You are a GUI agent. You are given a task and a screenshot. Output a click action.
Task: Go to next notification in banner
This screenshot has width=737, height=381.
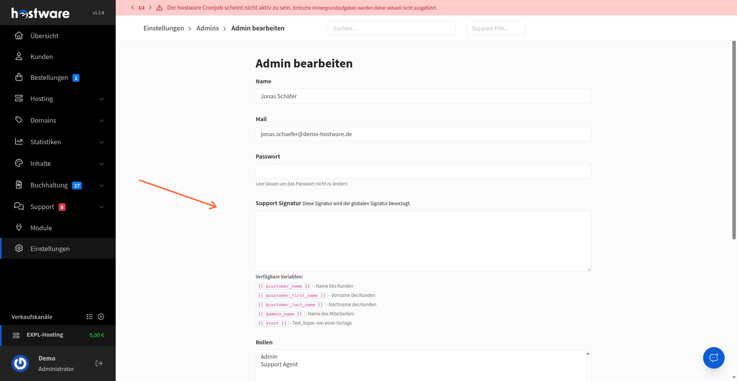point(150,8)
